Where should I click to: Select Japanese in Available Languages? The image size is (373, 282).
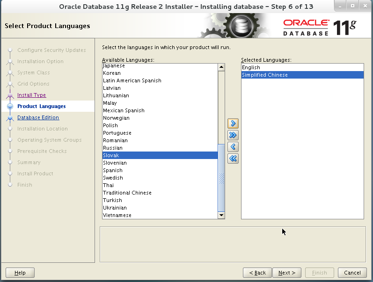click(160, 66)
